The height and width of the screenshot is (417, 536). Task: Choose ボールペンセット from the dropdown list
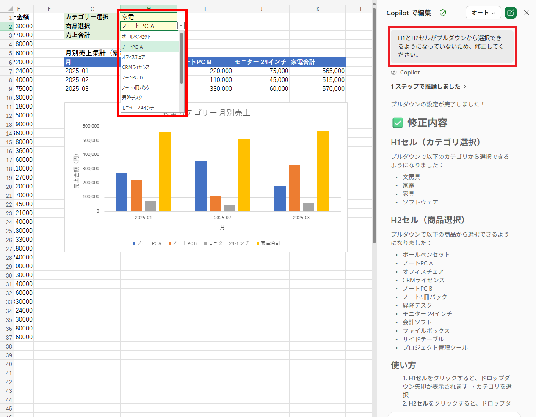pyautogui.click(x=136, y=37)
